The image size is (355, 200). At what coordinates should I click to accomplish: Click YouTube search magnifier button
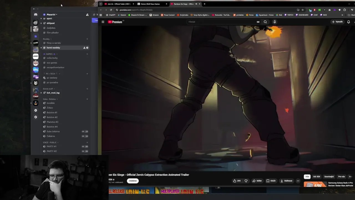click(x=265, y=22)
